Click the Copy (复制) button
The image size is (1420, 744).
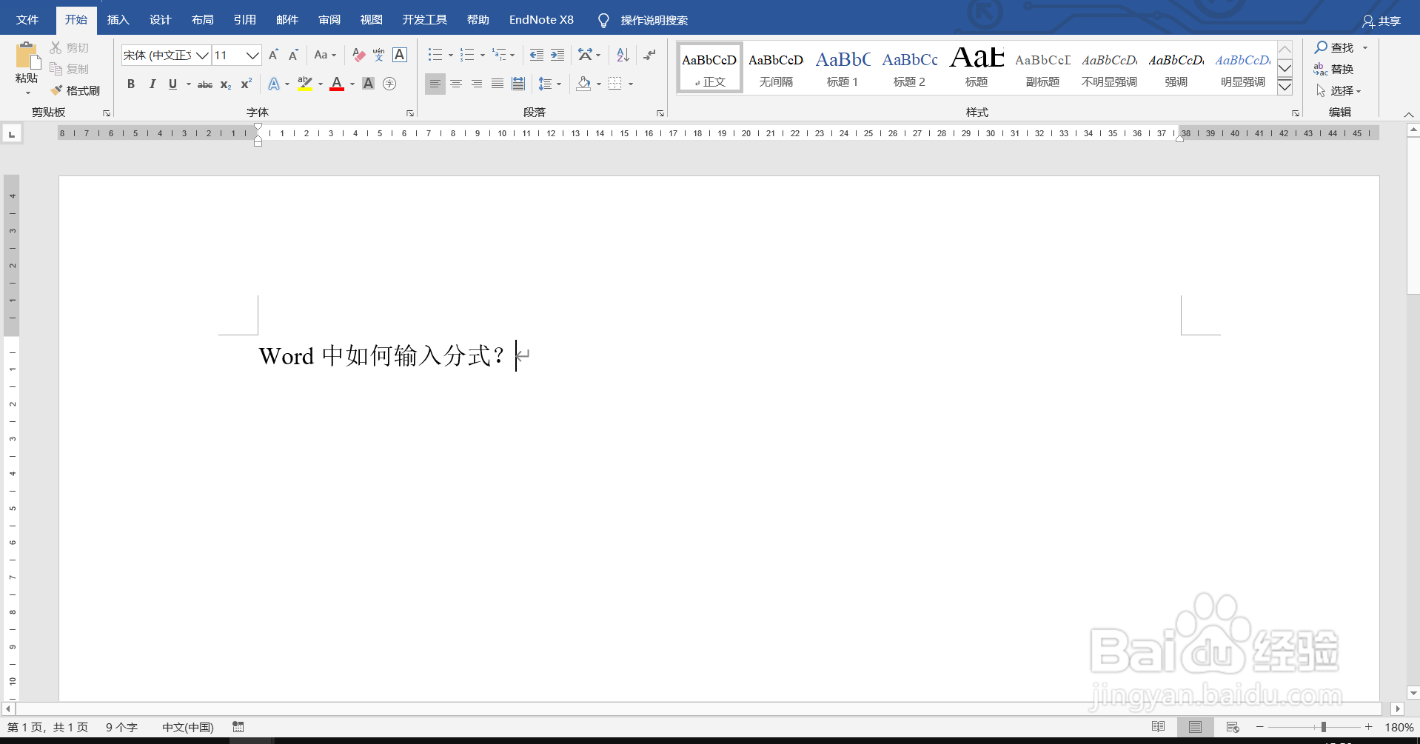(x=70, y=69)
